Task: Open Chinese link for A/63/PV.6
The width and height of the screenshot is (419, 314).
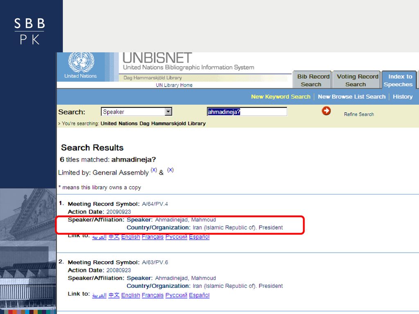Action: (114, 295)
